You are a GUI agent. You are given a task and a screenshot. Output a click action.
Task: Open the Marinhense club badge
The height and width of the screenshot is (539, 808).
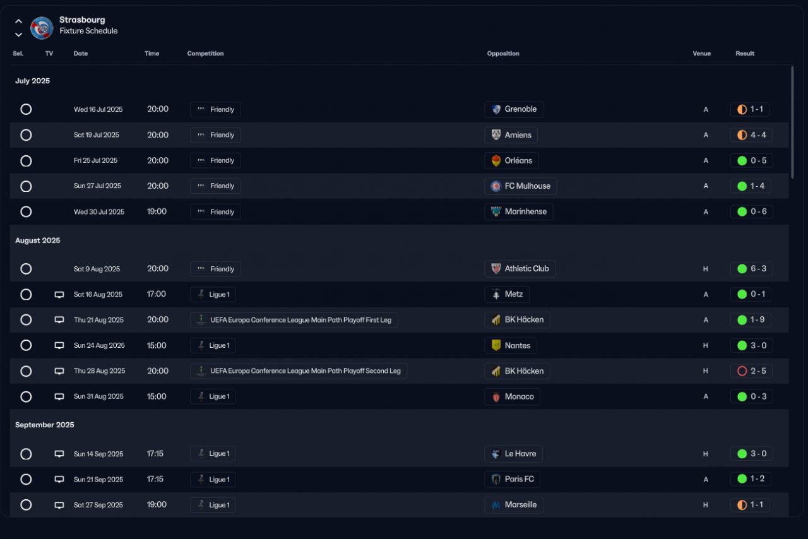(496, 211)
